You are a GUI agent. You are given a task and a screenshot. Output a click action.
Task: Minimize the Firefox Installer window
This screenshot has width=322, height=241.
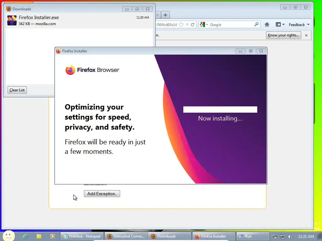click(x=240, y=51)
